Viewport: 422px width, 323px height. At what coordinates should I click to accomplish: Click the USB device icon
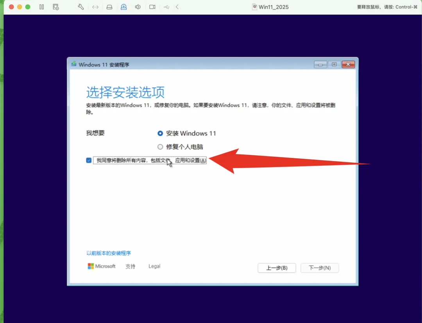coord(166,7)
